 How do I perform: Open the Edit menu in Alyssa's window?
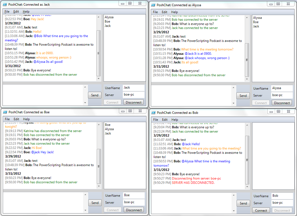tap(164, 12)
